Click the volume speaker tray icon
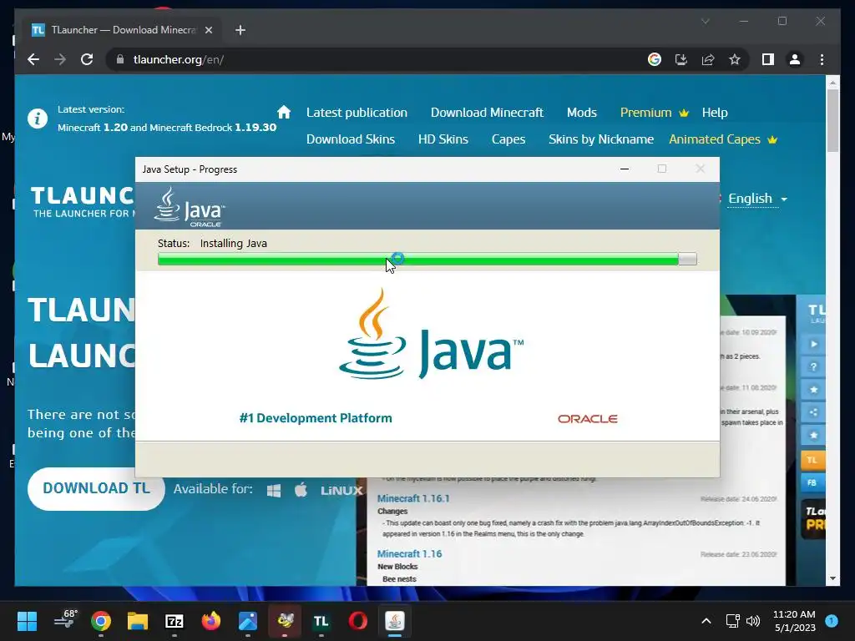The height and width of the screenshot is (641, 855). (x=753, y=621)
